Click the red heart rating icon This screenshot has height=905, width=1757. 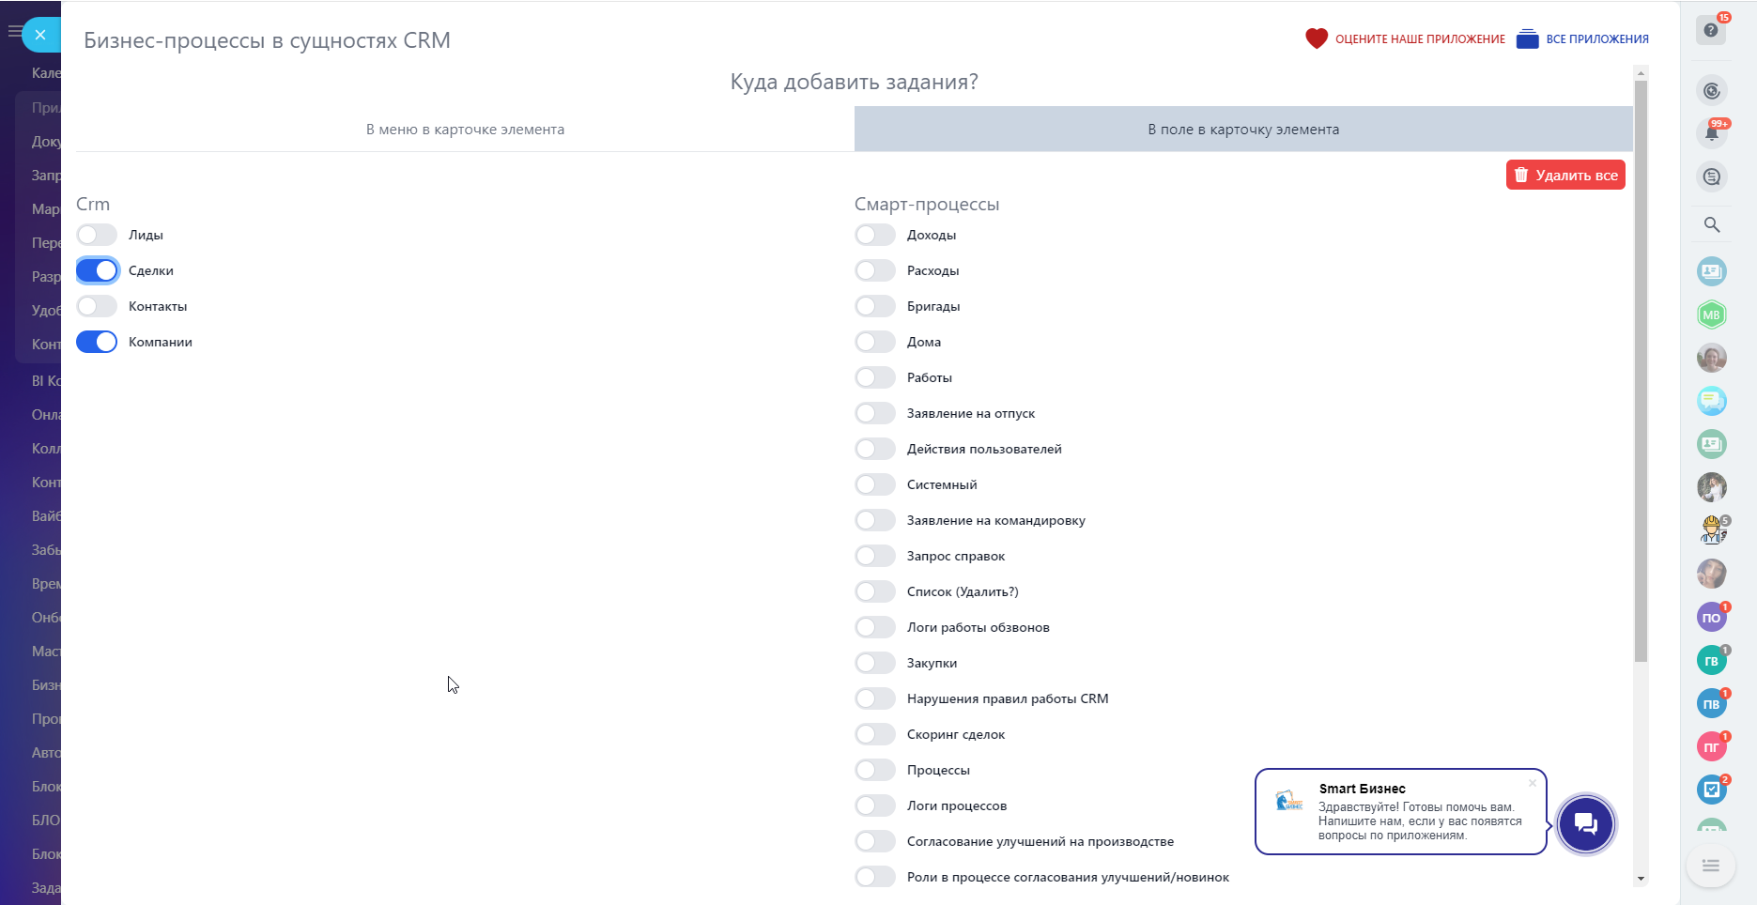pyautogui.click(x=1317, y=38)
